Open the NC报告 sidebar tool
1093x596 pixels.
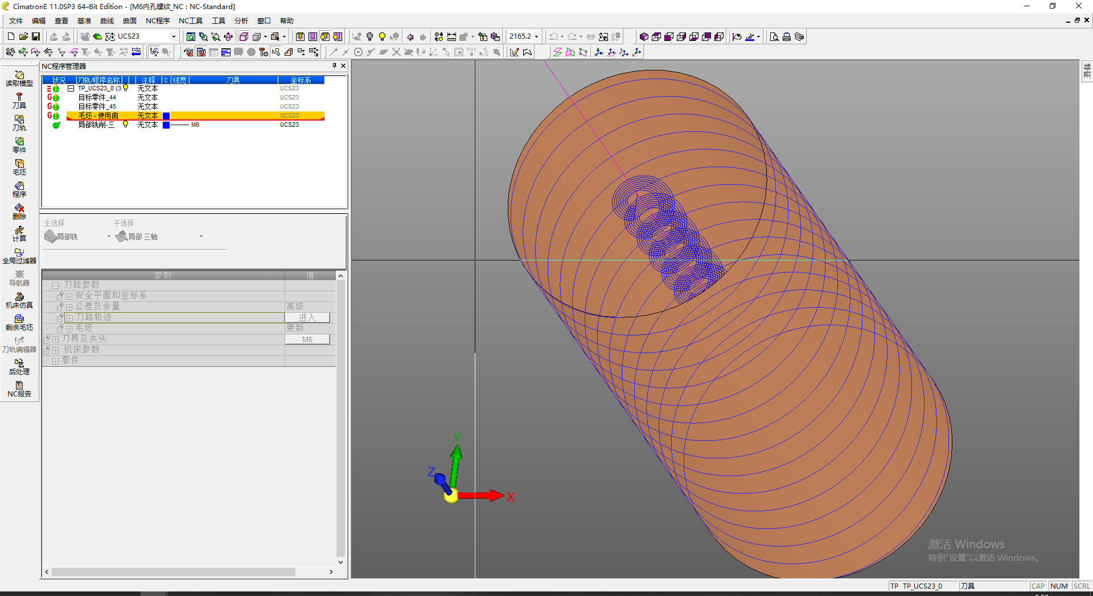point(19,389)
